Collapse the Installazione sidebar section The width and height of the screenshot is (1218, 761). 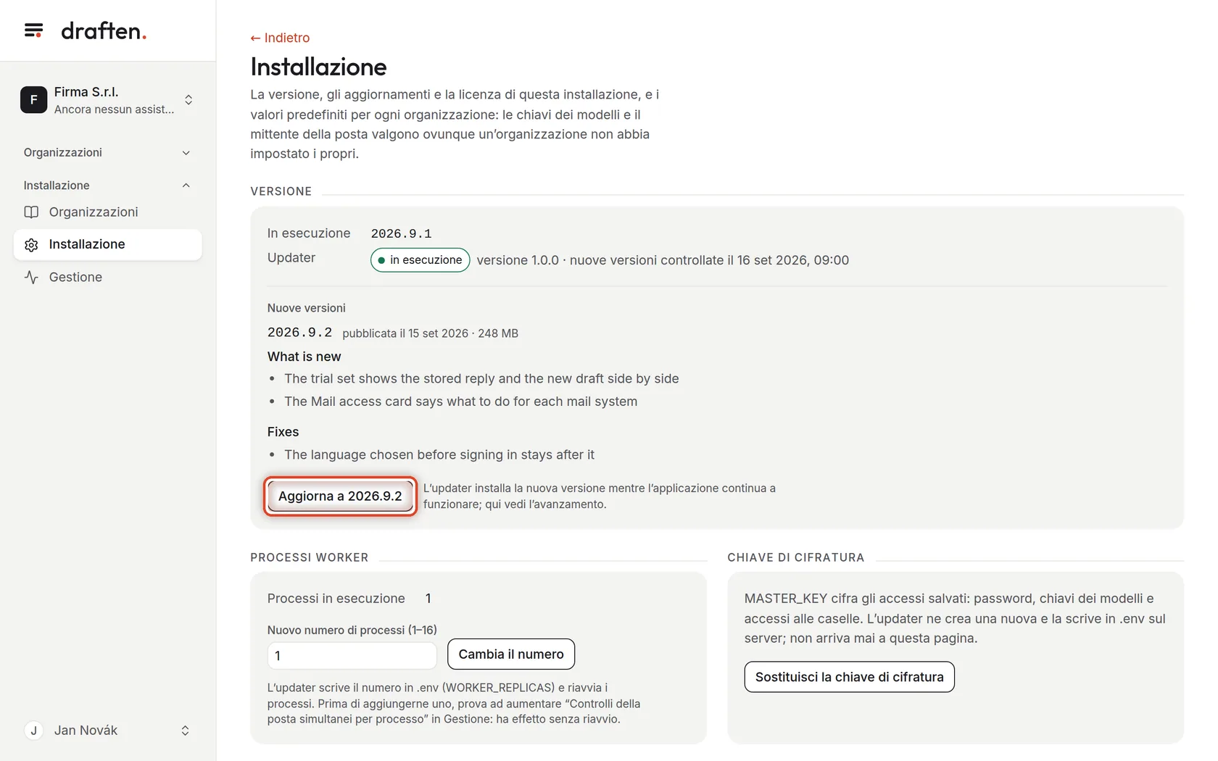pos(108,186)
